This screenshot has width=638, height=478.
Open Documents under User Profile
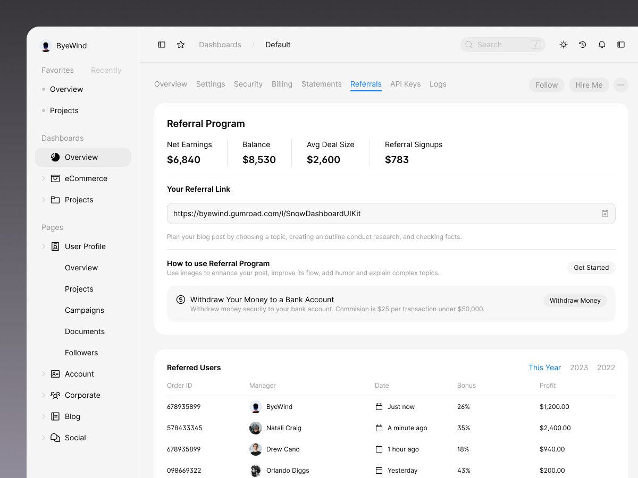pyautogui.click(x=85, y=331)
